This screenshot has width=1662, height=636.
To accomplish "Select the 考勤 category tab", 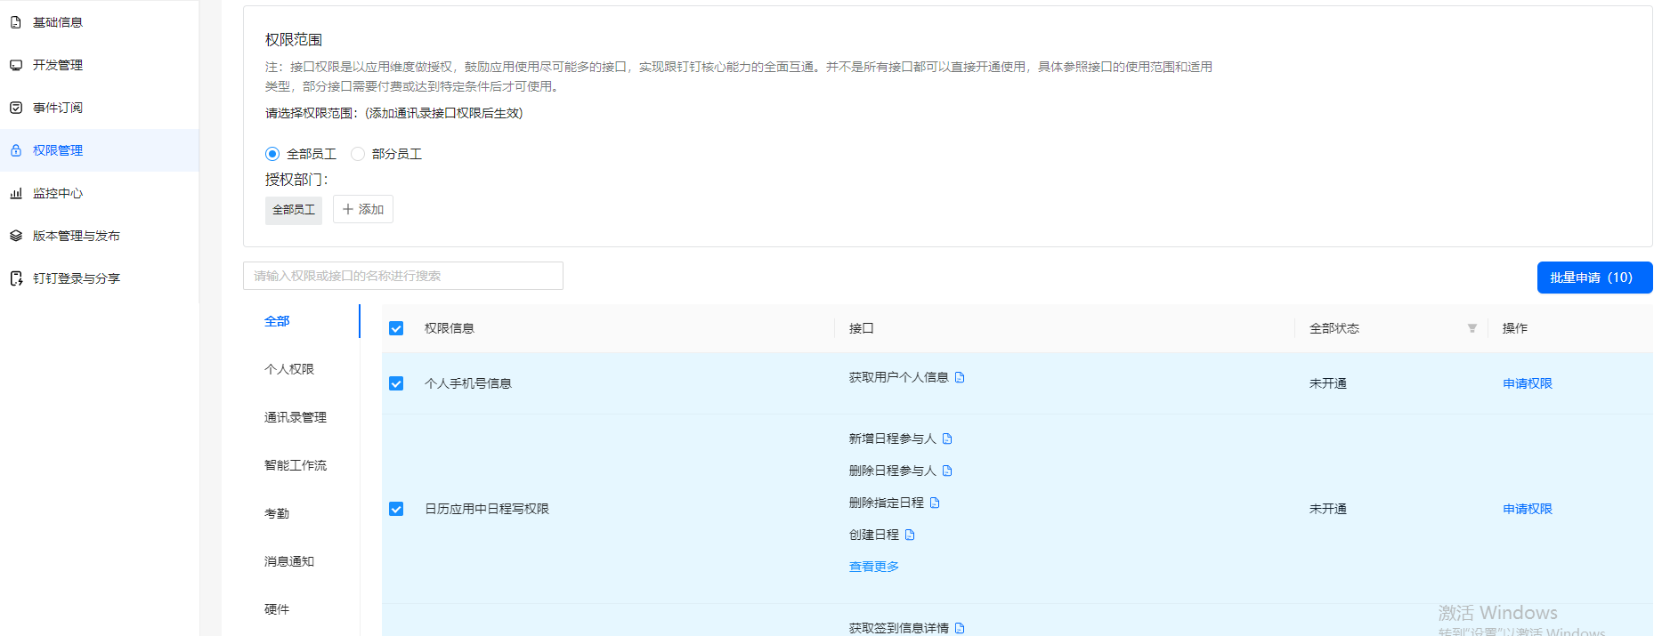I will (x=277, y=513).
